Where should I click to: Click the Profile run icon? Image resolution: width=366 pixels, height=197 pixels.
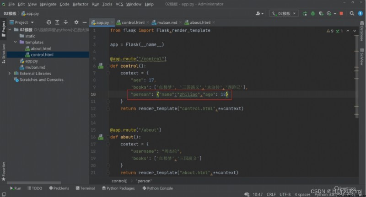329,14
